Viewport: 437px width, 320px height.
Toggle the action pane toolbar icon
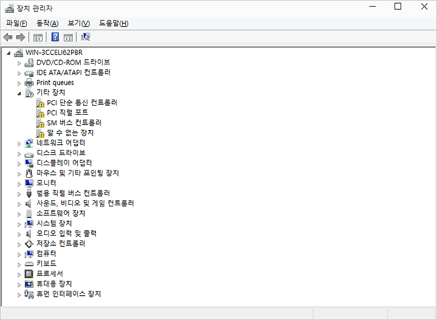(x=68, y=37)
